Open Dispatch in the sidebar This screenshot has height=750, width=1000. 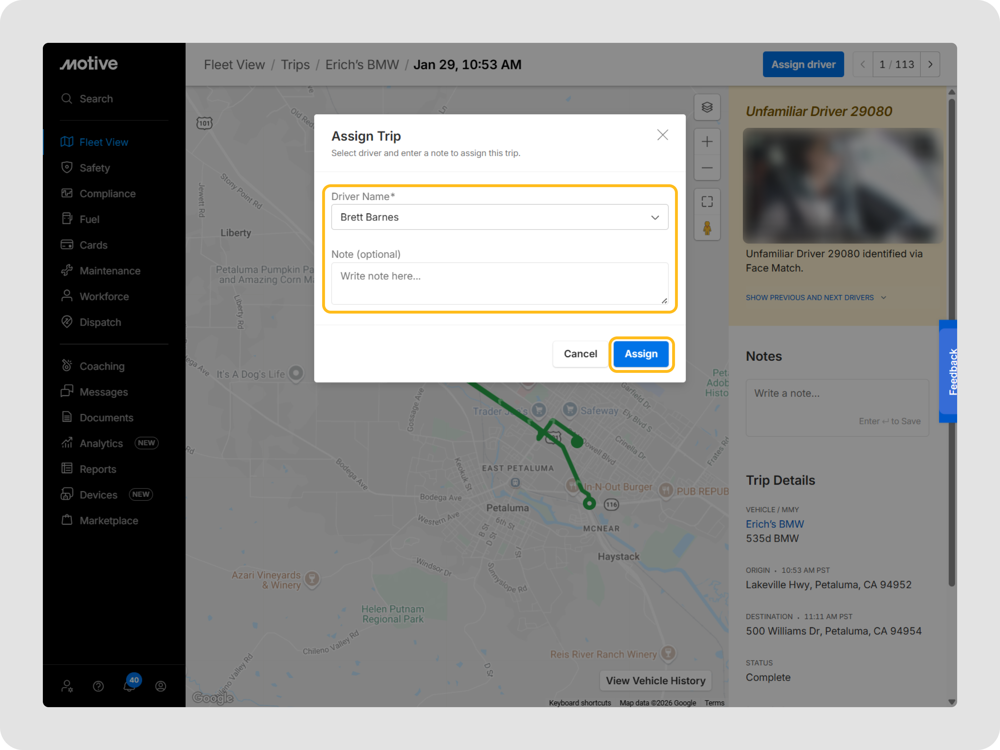tap(100, 322)
